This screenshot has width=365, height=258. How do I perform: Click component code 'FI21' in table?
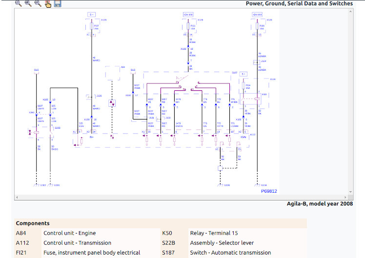[21, 253]
